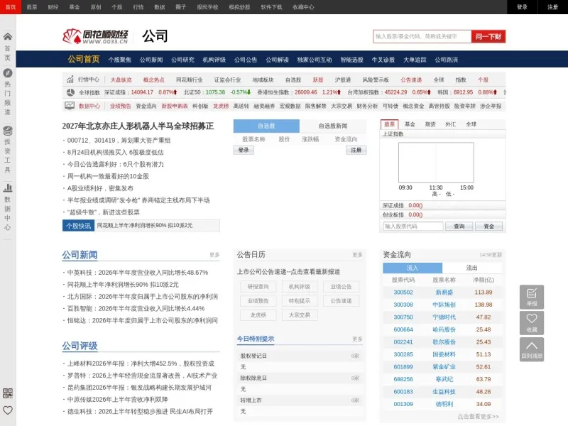568x426 pixels.
Task: Click 更多 next to 今日特别提示
Action: [357, 339]
